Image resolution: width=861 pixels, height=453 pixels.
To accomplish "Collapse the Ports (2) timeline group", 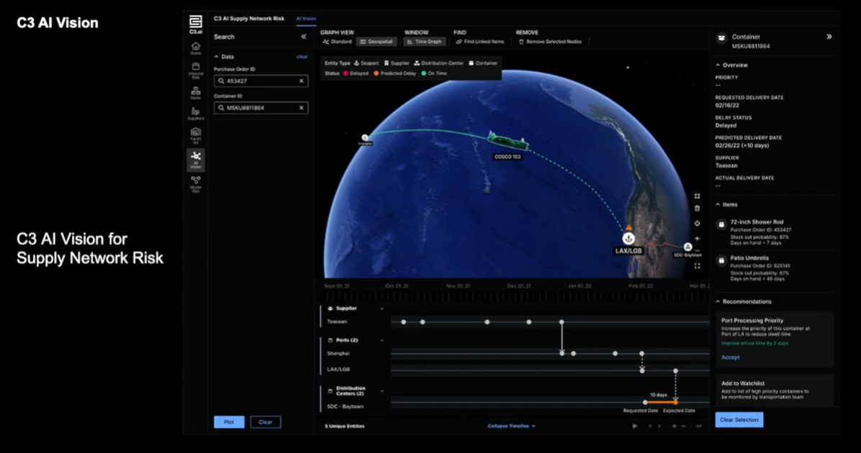I will 382,340.
